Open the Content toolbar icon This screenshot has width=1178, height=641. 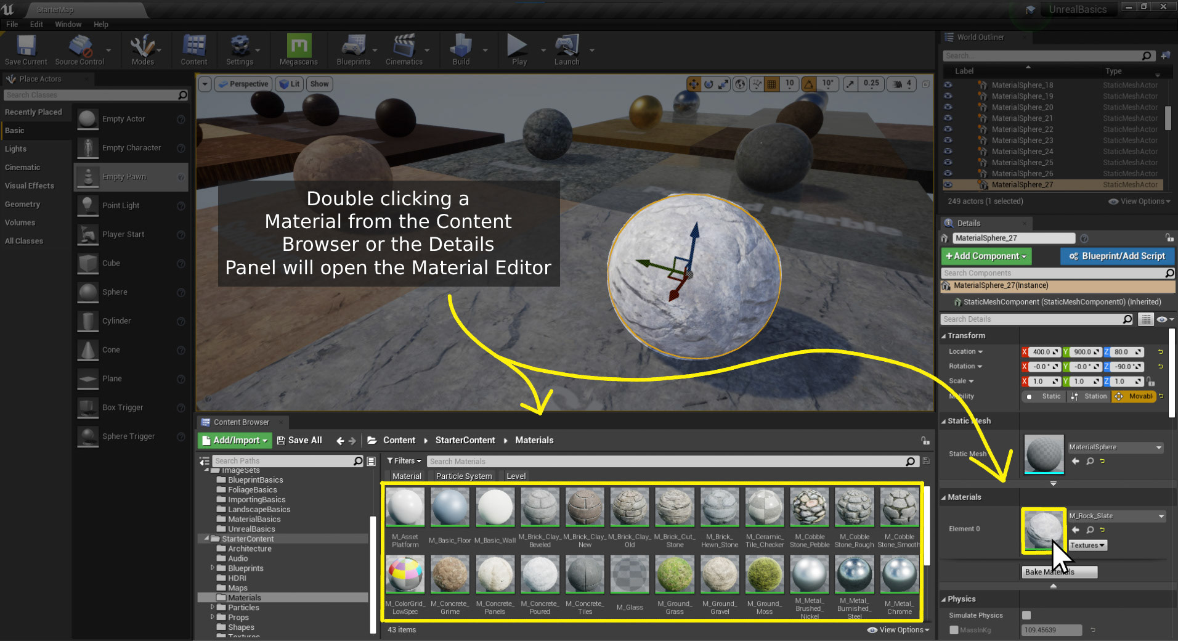[194, 49]
